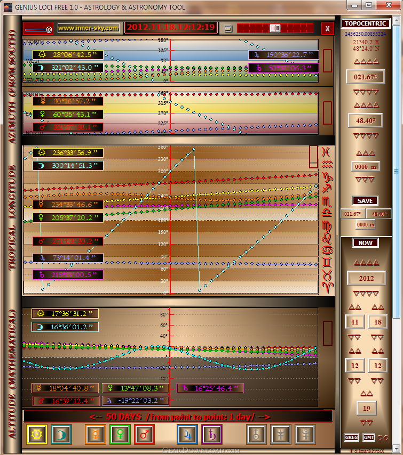Click the Aries zodiac symbol
Screen dimensions: 403x455
tap(327, 287)
